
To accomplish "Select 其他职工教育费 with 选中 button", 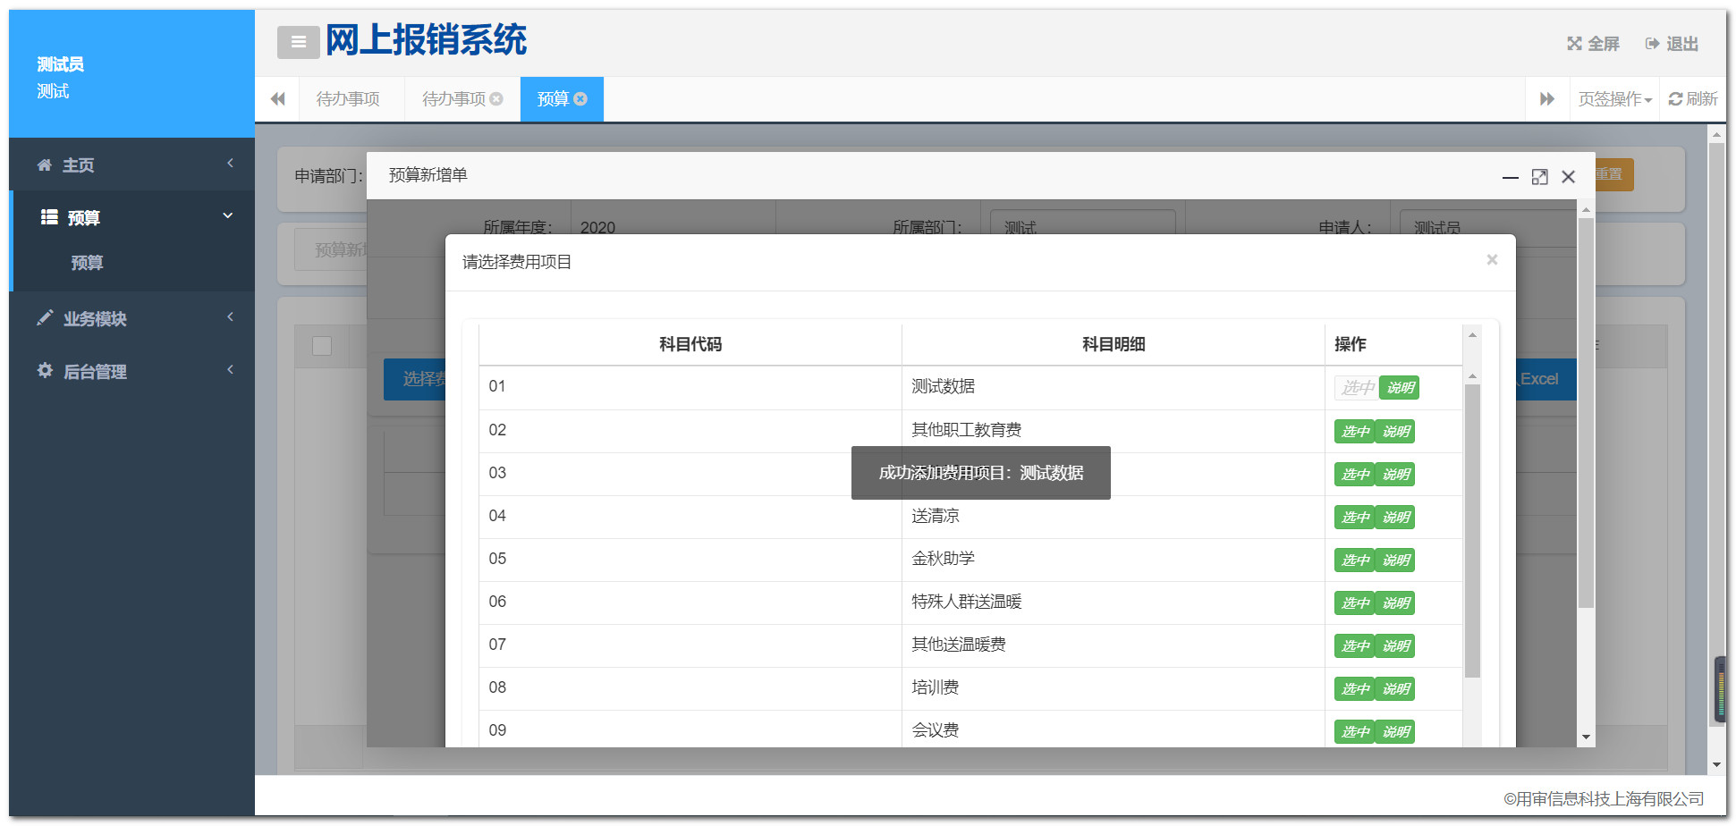I will tap(1354, 432).
